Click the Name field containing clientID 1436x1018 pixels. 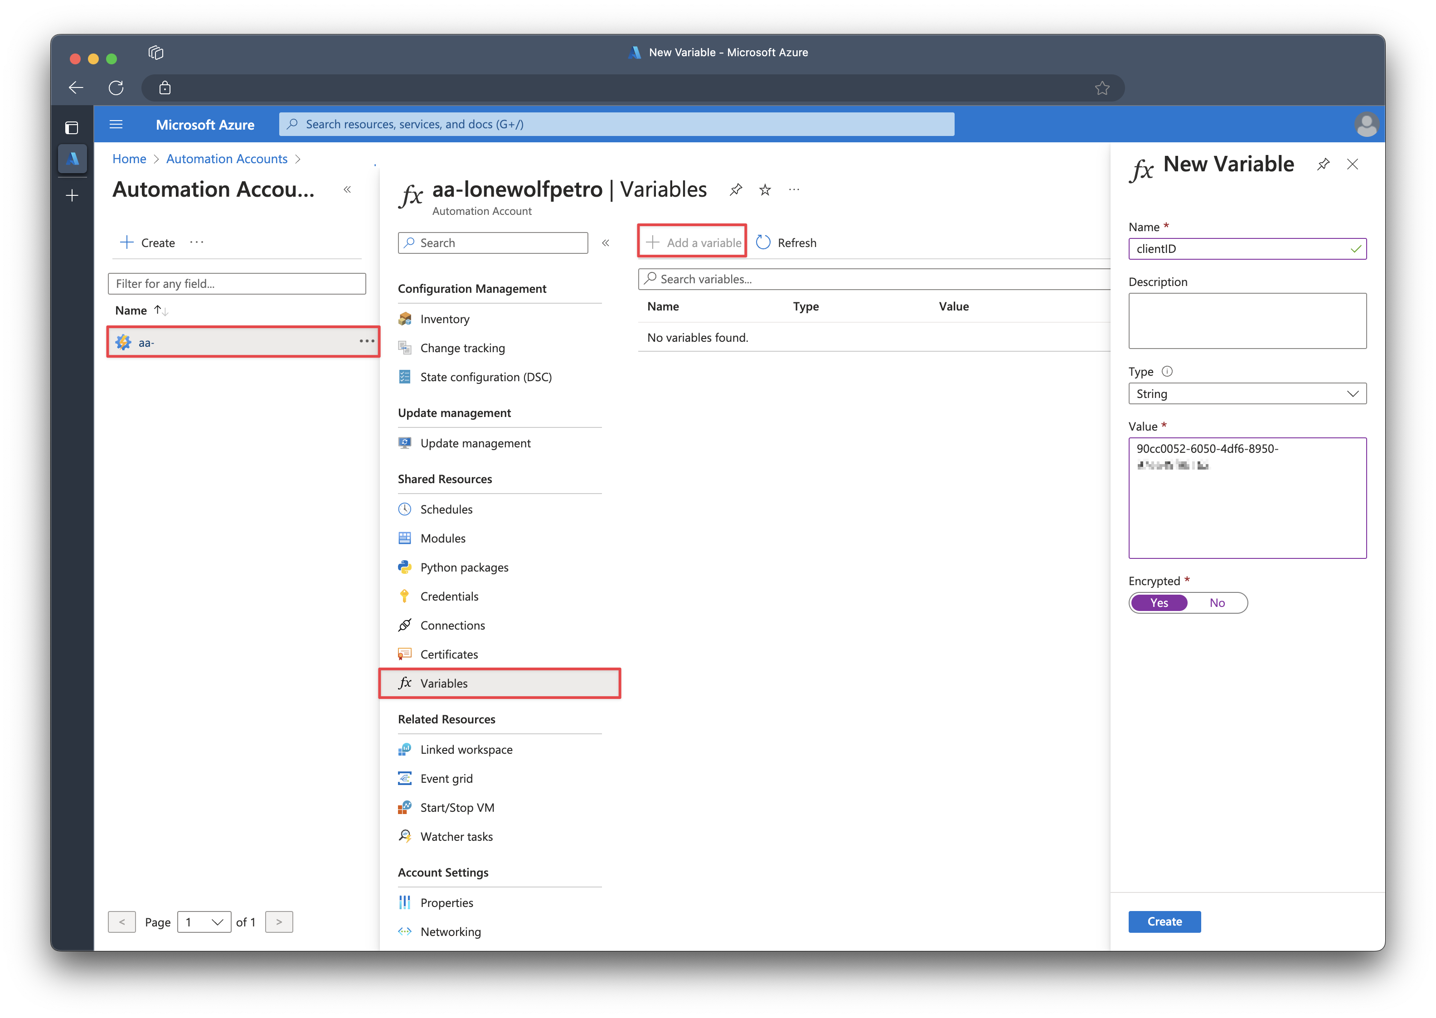tap(1247, 249)
